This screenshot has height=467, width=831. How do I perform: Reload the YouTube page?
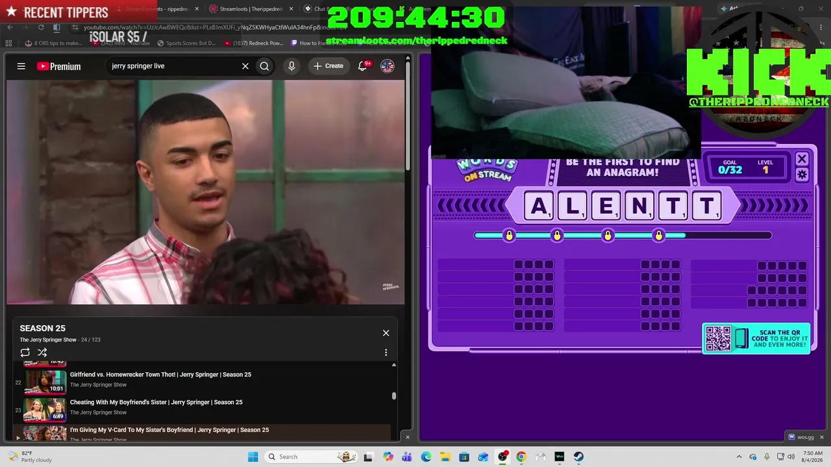[41, 27]
